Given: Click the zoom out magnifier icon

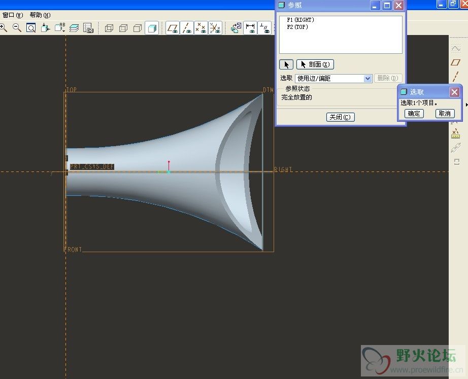Looking at the screenshot, I should tap(17, 28).
